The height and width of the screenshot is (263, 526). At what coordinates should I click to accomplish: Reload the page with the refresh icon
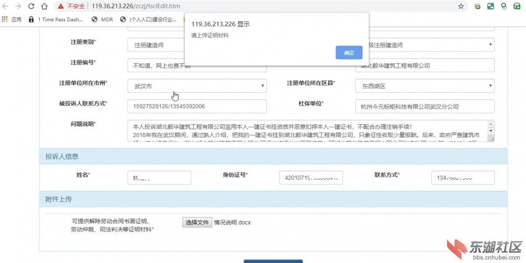(31, 6)
